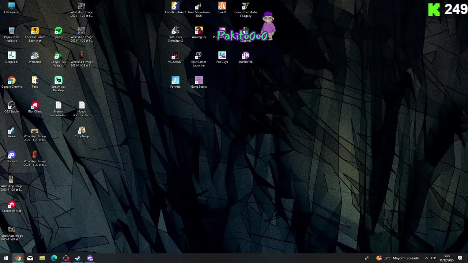Select the Among Us desktop icon
468x263 pixels.
(199, 33)
